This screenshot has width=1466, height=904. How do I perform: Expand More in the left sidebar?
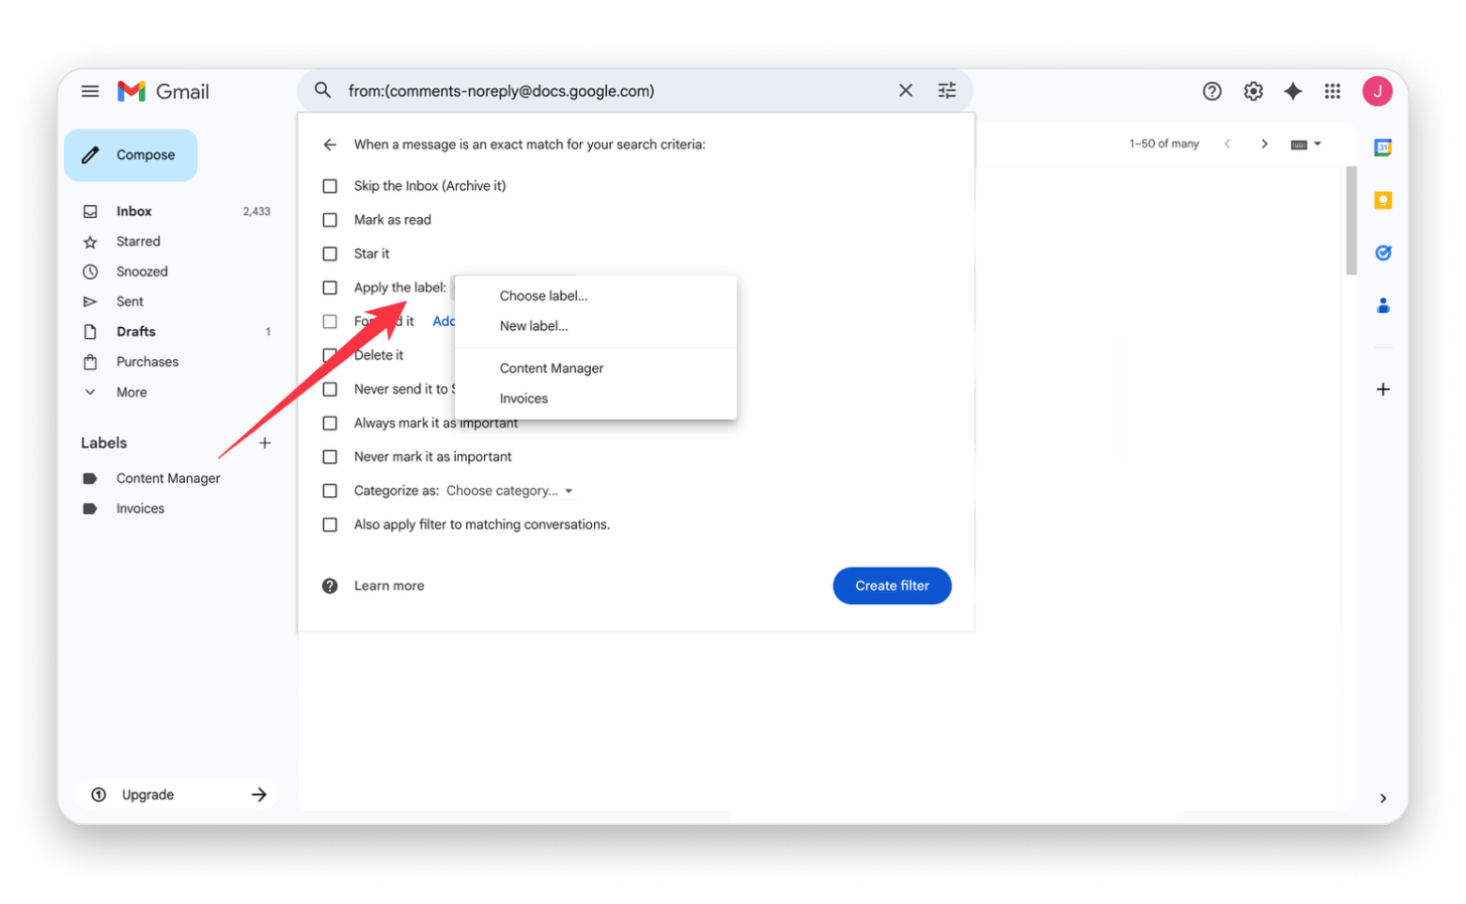[x=131, y=392]
